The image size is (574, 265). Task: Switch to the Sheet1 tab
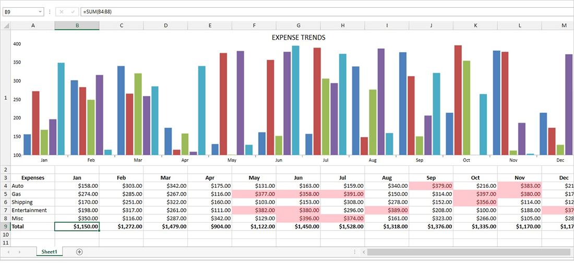49,252
